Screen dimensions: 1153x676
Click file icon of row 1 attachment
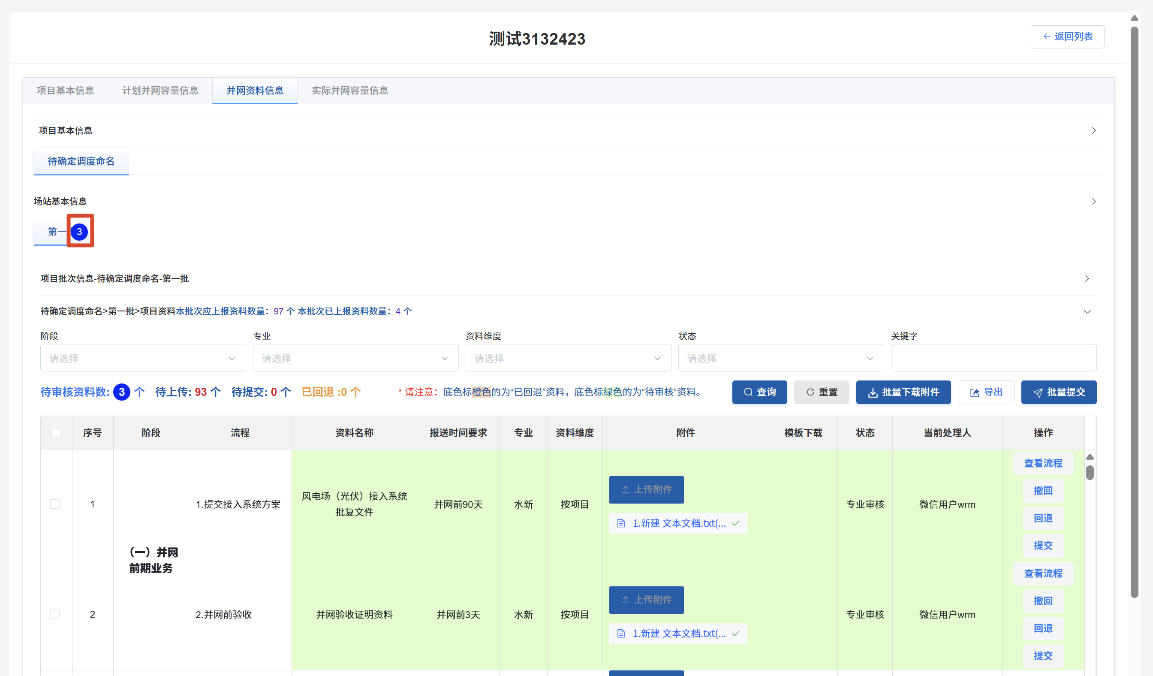click(x=621, y=524)
